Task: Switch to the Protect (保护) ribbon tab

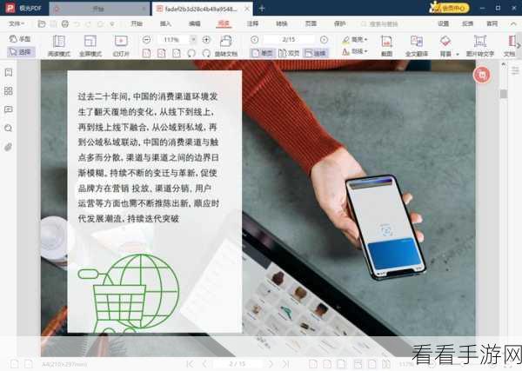Action: 339,24
